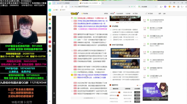Viewport: 187px width, 104px height.
Task: Open a new tab with the plus
Action: coord(103,3)
